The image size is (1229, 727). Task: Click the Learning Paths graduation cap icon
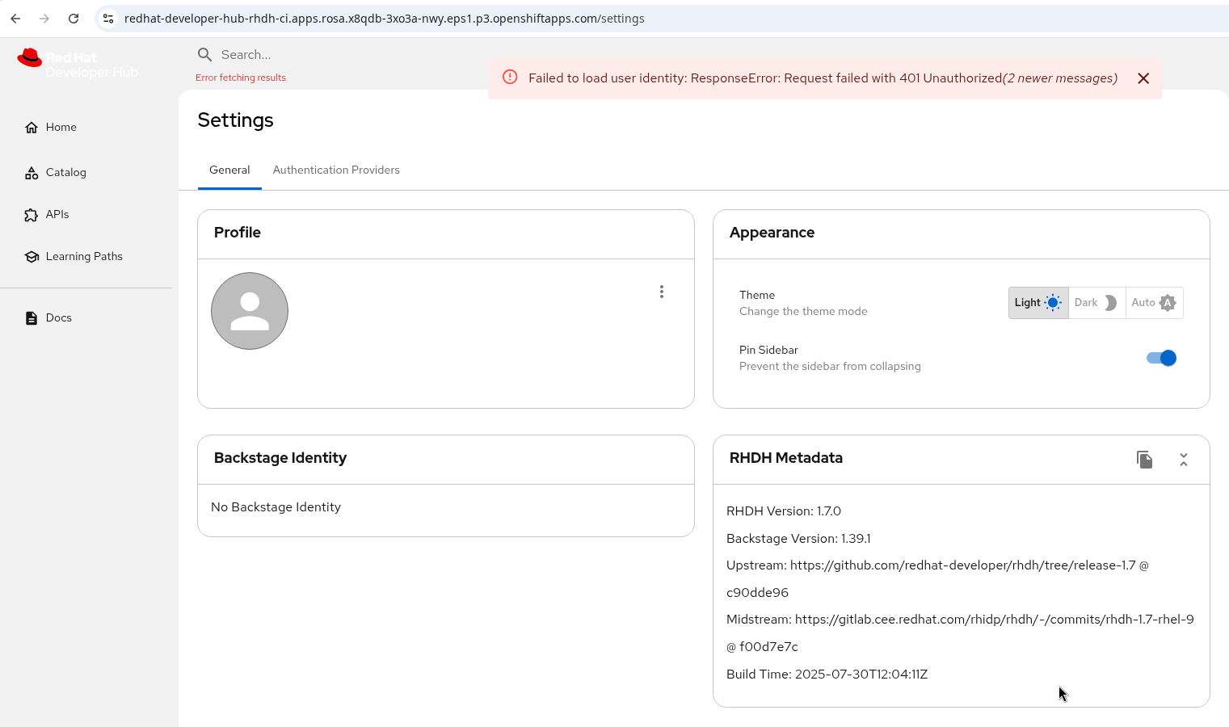[x=32, y=257]
